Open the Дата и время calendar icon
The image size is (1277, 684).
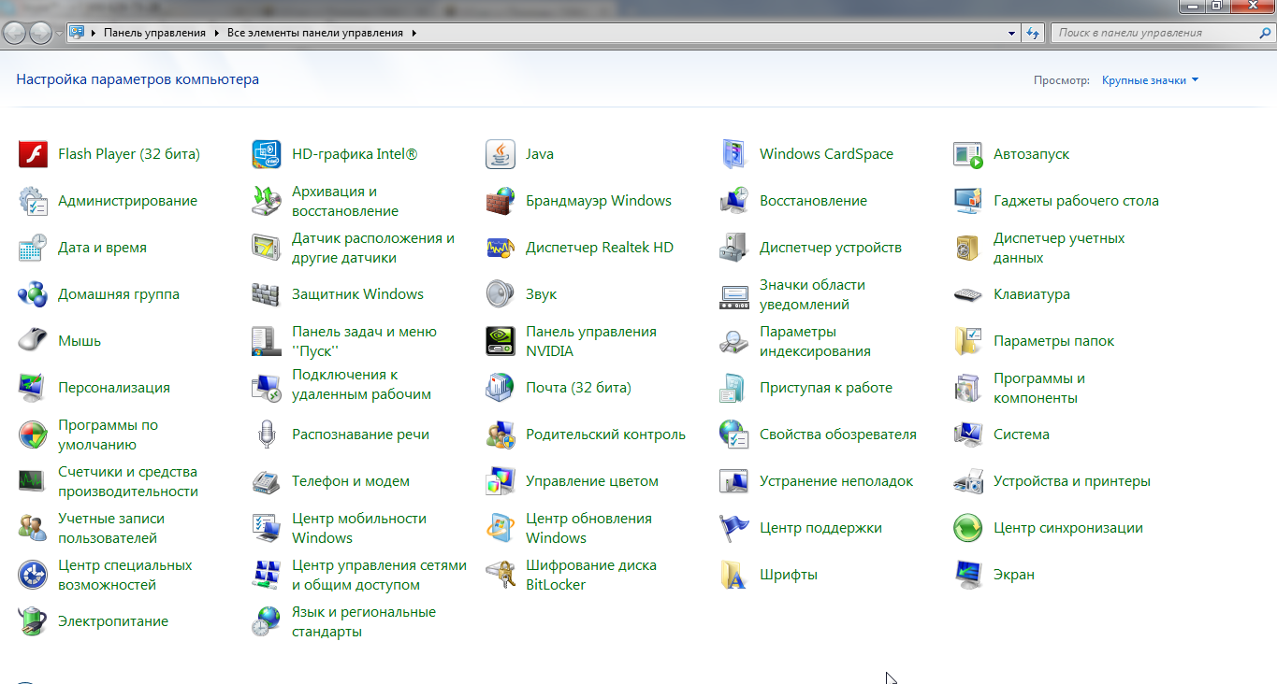pos(33,248)
